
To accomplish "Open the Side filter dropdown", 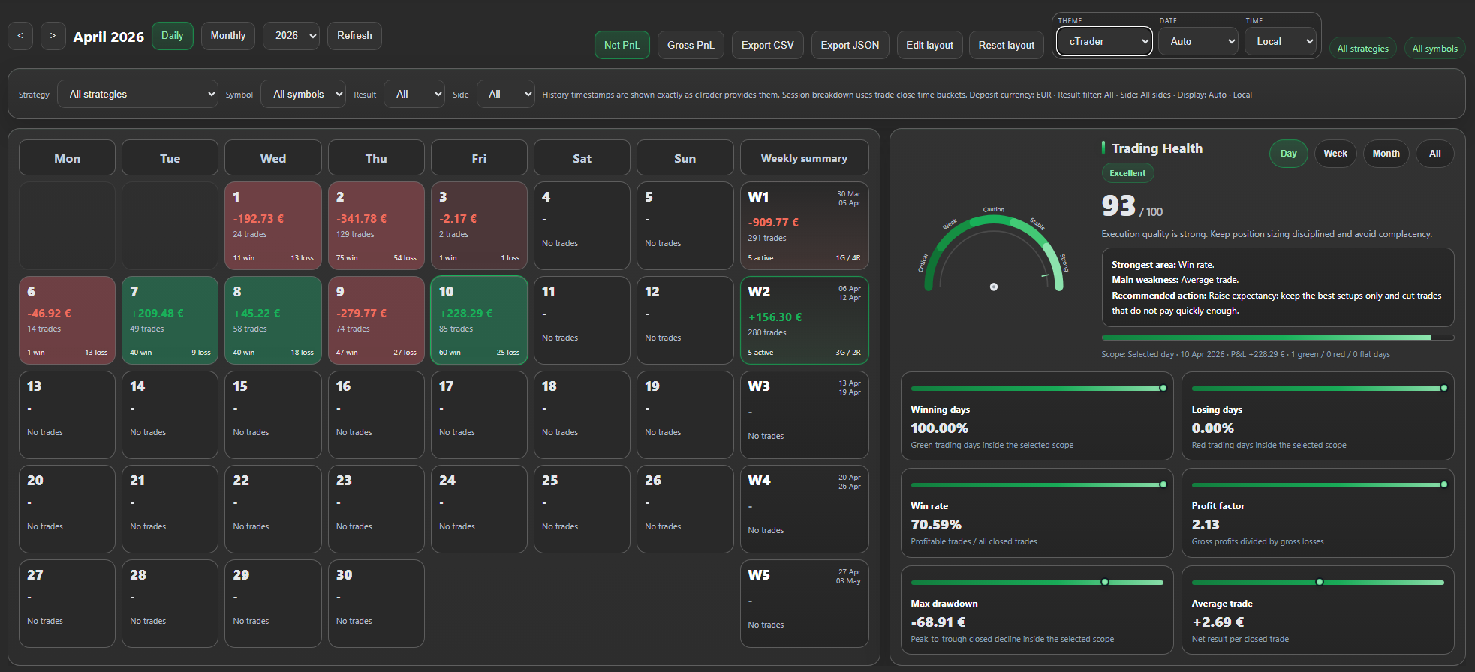I will [506, 94].
